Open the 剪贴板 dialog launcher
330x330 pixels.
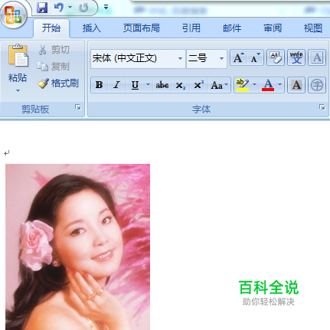78,107
